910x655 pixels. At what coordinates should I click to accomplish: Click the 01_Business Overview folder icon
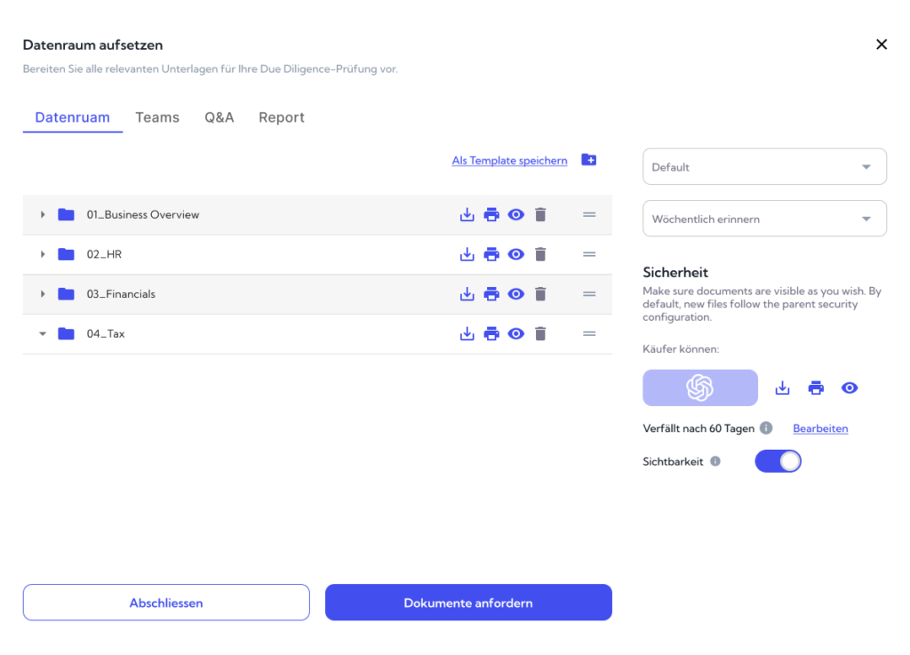point(66,215)
